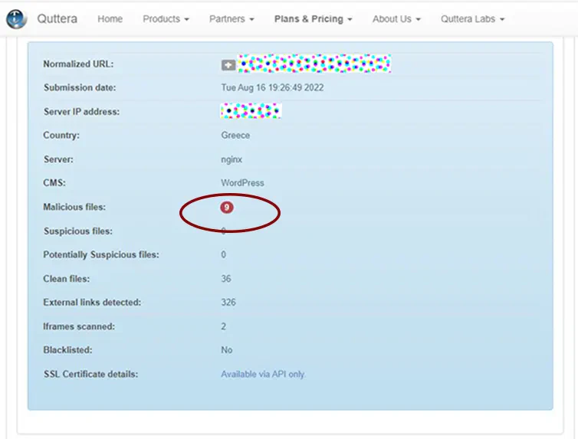
Task: Click the Available via API only link
Action: [x=263, y=374]
